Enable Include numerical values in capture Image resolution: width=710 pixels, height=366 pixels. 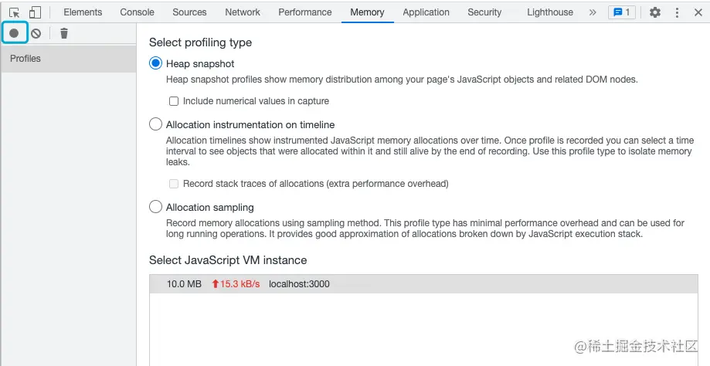tap(174, 101)
